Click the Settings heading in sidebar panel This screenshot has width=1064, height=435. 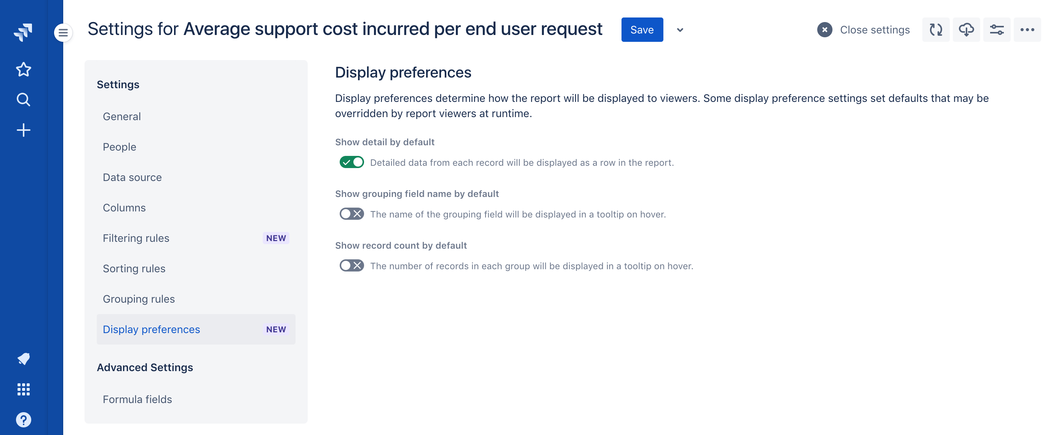pos(118,84)
